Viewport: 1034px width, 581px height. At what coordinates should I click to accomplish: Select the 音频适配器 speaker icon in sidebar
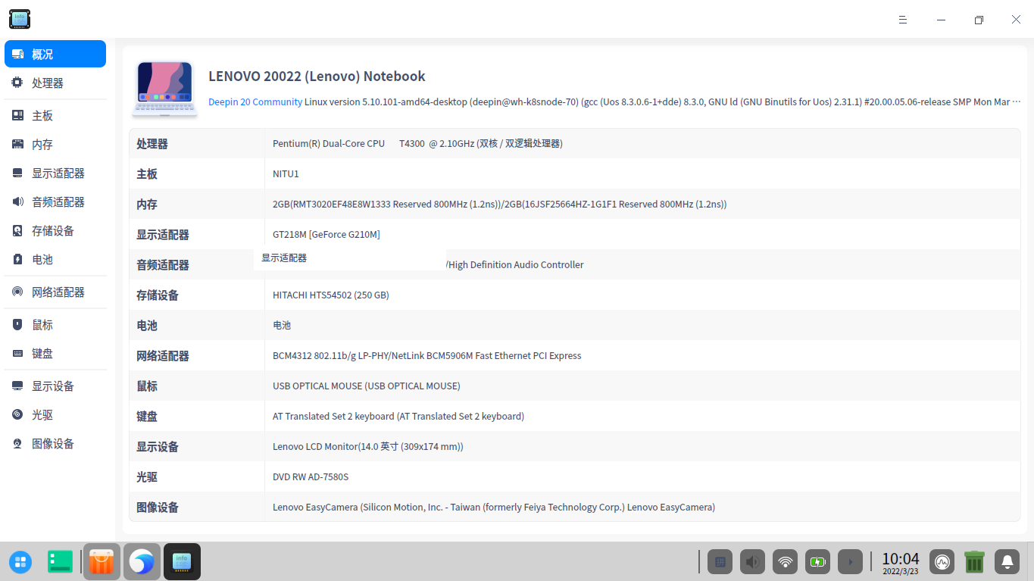point(17,201)
